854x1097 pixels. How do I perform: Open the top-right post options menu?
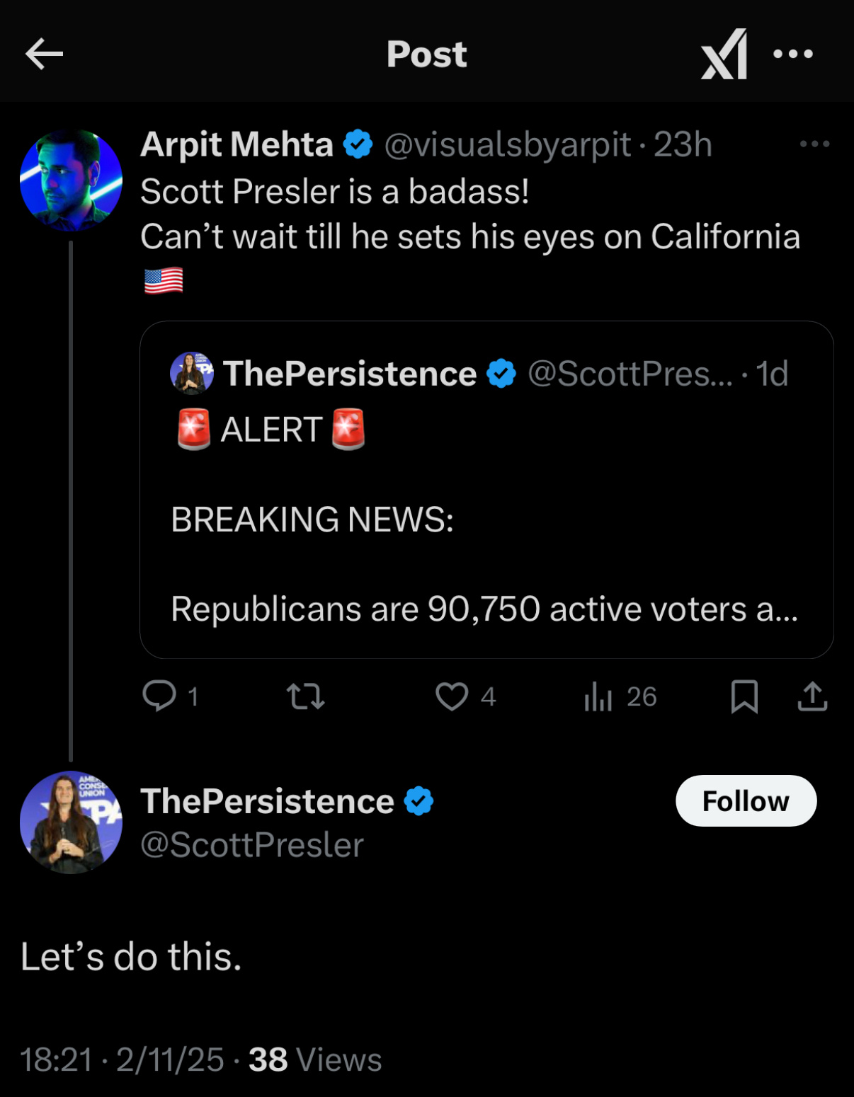(792, 54)
